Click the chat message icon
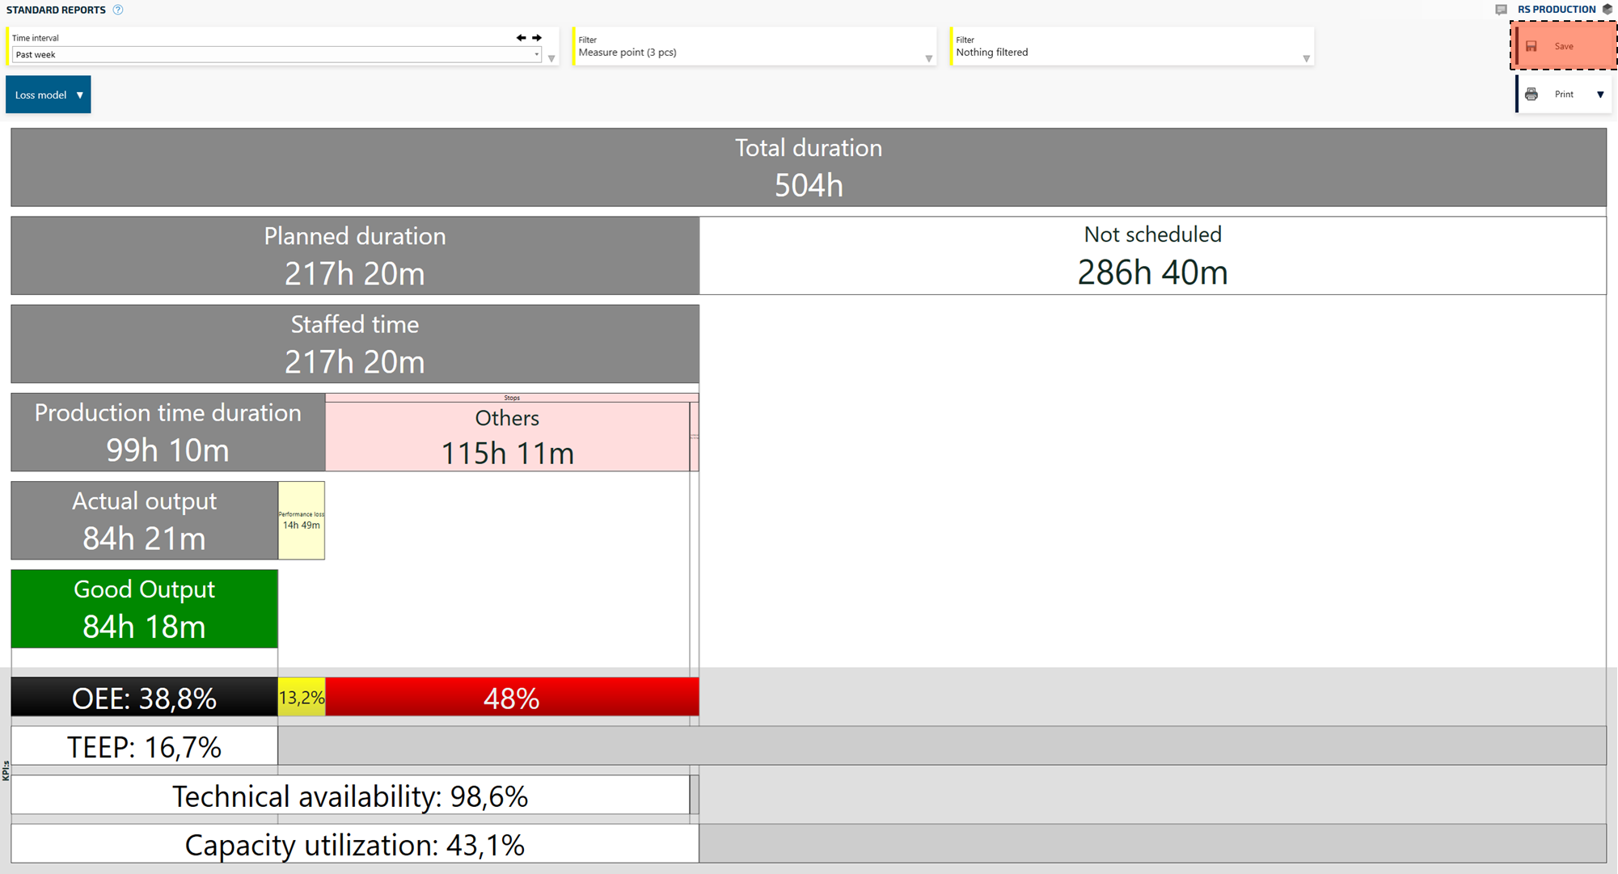This screenshot has height=874, width=1618. pos(1501,10)
